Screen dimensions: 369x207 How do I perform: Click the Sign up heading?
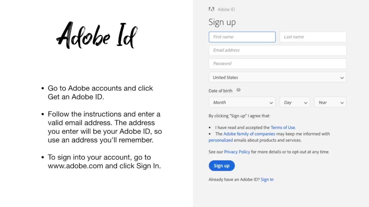pyautogui.click(x=222, y=22)
